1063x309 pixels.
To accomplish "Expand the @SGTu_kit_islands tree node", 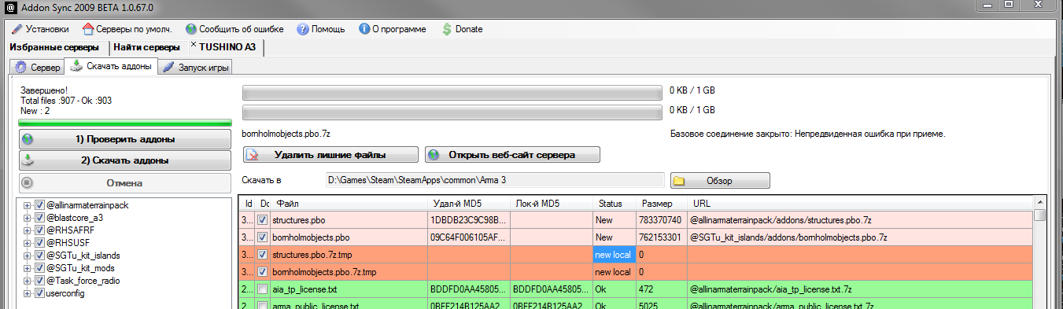I will (x=28, y=256).
